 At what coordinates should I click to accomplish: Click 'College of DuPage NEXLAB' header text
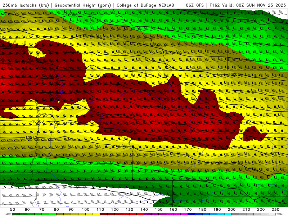pos(145,5)
